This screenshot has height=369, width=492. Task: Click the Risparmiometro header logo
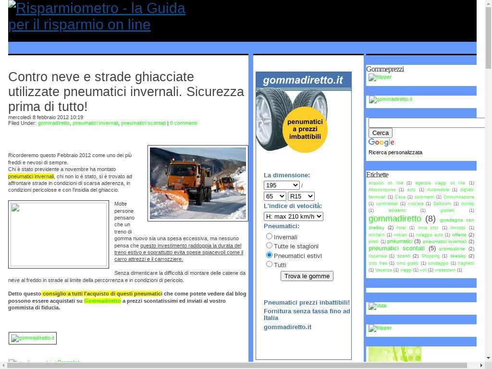pyautogui.click(x=97, y=16)
